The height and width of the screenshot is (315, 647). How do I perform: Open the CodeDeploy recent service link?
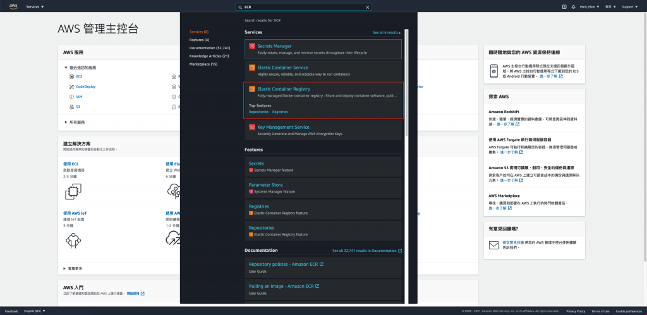(x=86, y=86)
